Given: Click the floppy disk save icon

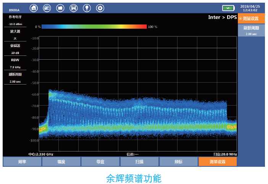Looking at the screenshot, I should [x=74, y=8].
